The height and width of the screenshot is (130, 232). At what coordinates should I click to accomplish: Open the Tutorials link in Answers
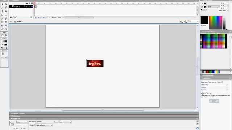(204, 90)
